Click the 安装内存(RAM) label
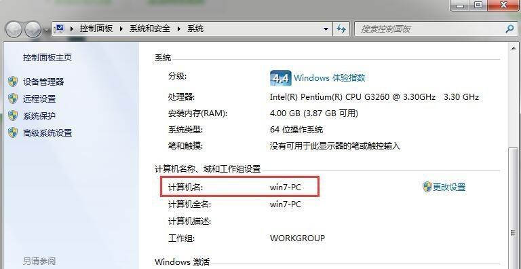This screenshot has width=521, height=269. 197,113
